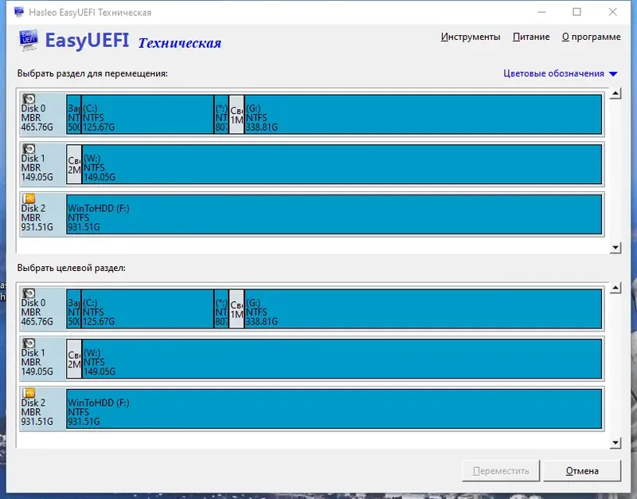Screen dimensions: 637x499
Task: Choose 2M free space in target Disk 1
Action: click(x=74, y=359)
